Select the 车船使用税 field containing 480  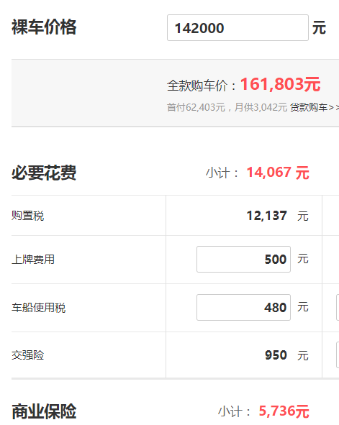(243, 307)
